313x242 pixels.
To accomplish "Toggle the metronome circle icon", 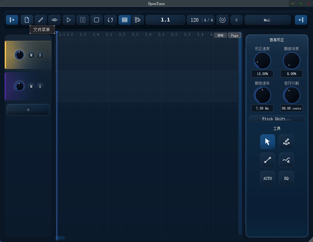I will click(222, 20).
